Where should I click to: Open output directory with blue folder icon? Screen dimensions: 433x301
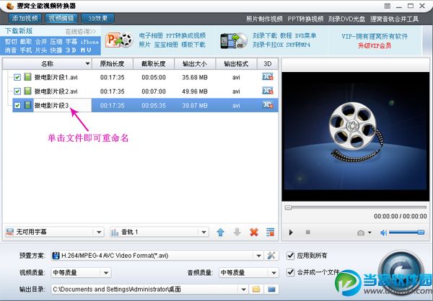click(x=271, y=289)
